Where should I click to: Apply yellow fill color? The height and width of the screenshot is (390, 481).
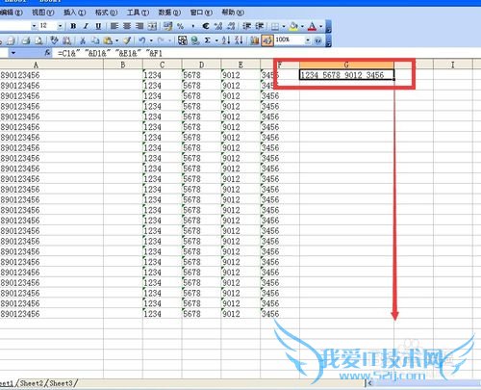click(x=293, y=26)
